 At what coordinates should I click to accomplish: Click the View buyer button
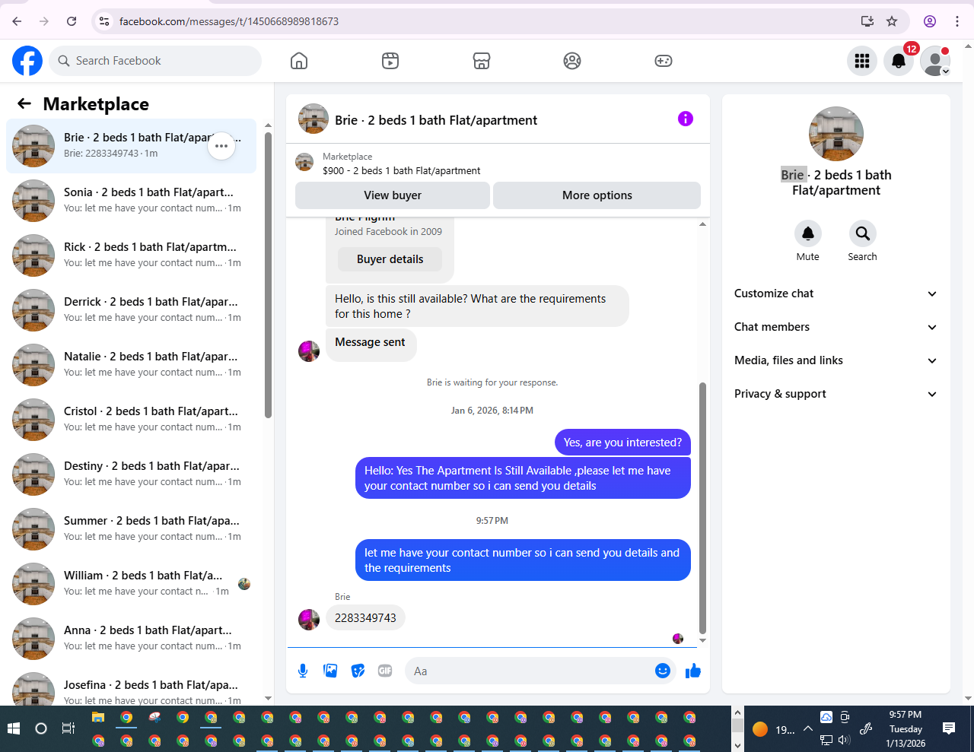click(393, 195)
